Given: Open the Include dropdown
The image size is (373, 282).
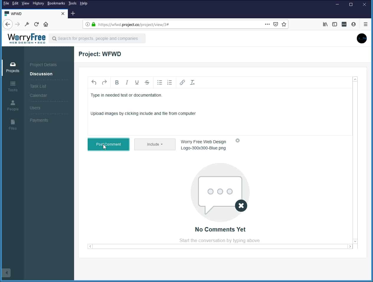Looking at the screenshot, I should 155,144.
